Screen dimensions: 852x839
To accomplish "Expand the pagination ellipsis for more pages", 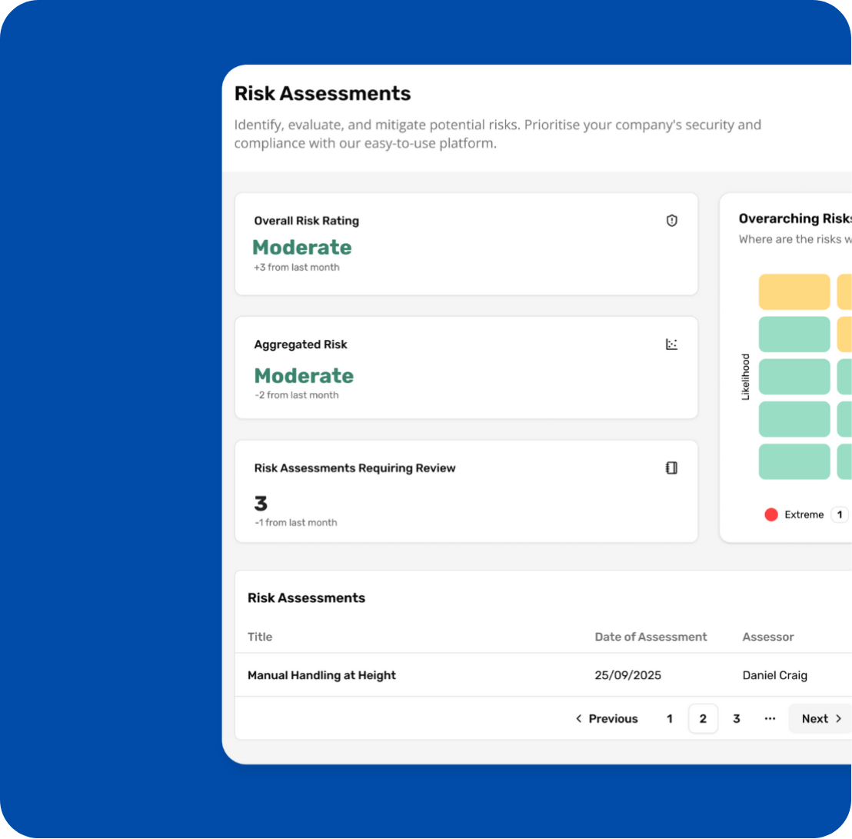I will 770,718.
